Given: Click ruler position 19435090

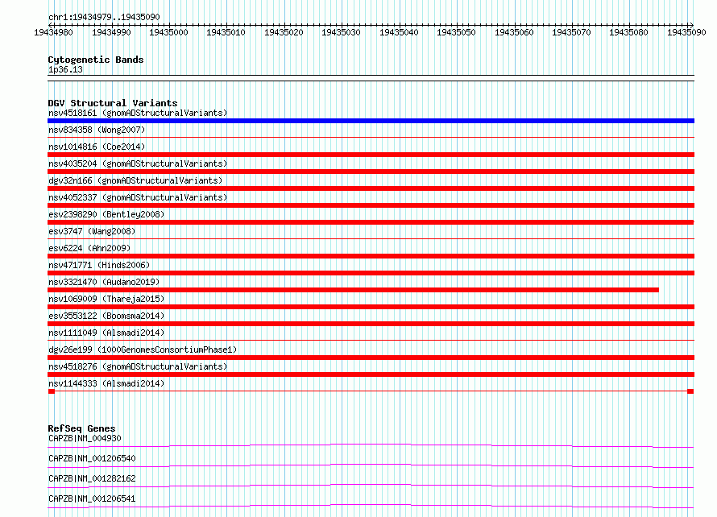Looking at the screenshot, I should (x=686, y=32).
